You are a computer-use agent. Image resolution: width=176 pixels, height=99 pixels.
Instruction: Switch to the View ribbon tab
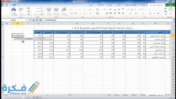pyautogui.click(x=91, y=5)
